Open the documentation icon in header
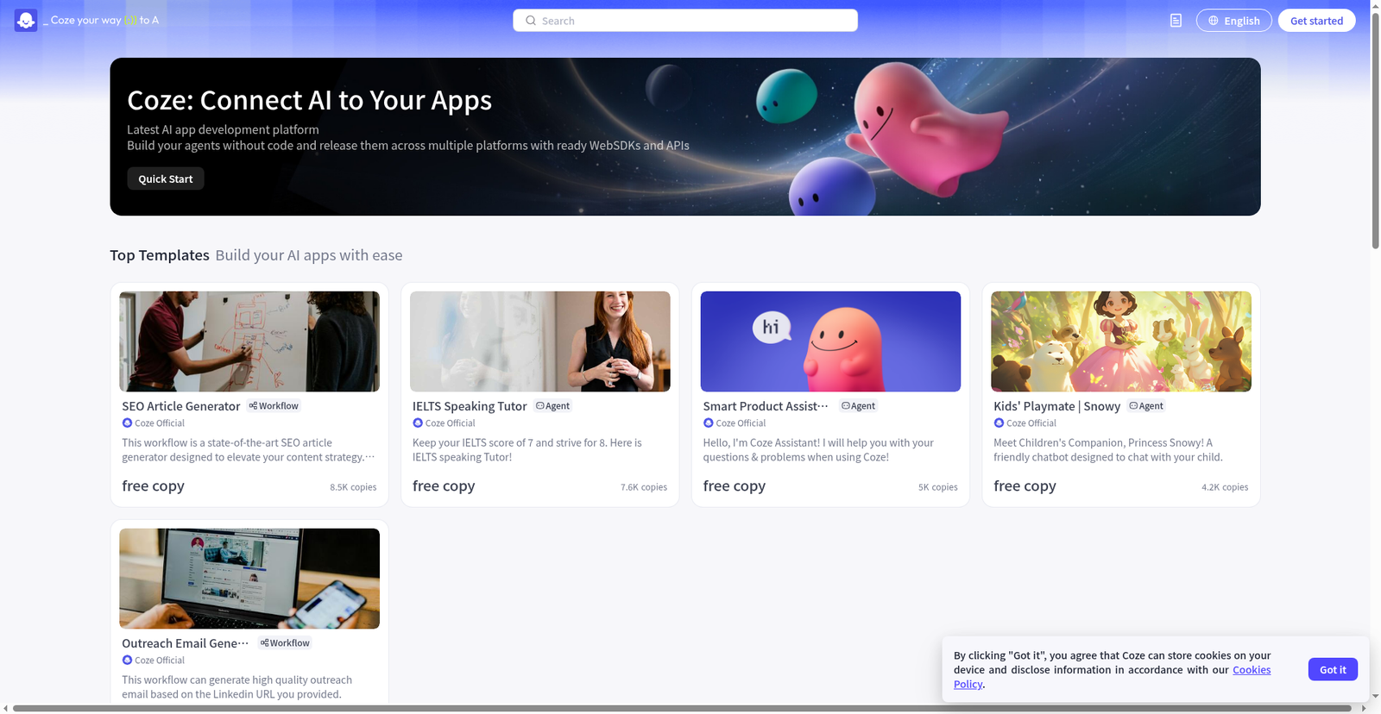Viewport: 1381px width, 714px height. click(1176, 21)
